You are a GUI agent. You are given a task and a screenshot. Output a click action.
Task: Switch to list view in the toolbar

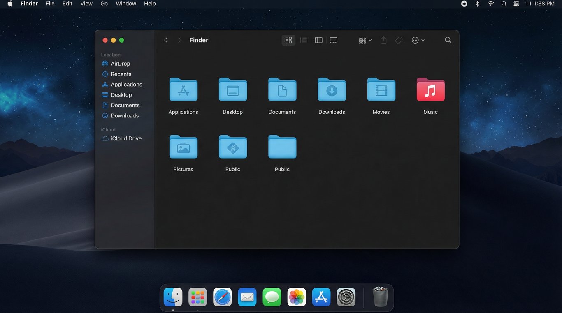303,40
